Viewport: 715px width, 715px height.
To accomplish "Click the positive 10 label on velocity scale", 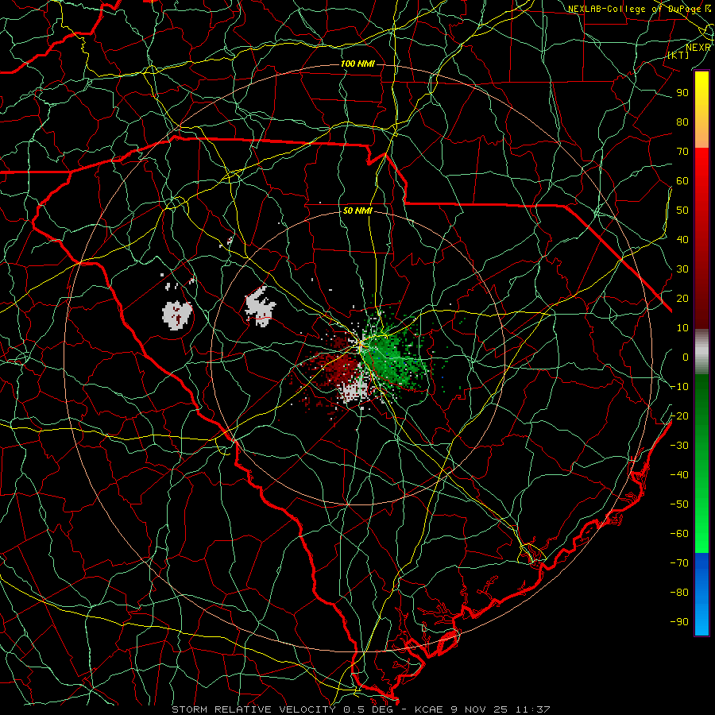I will (x=682, y=328).
